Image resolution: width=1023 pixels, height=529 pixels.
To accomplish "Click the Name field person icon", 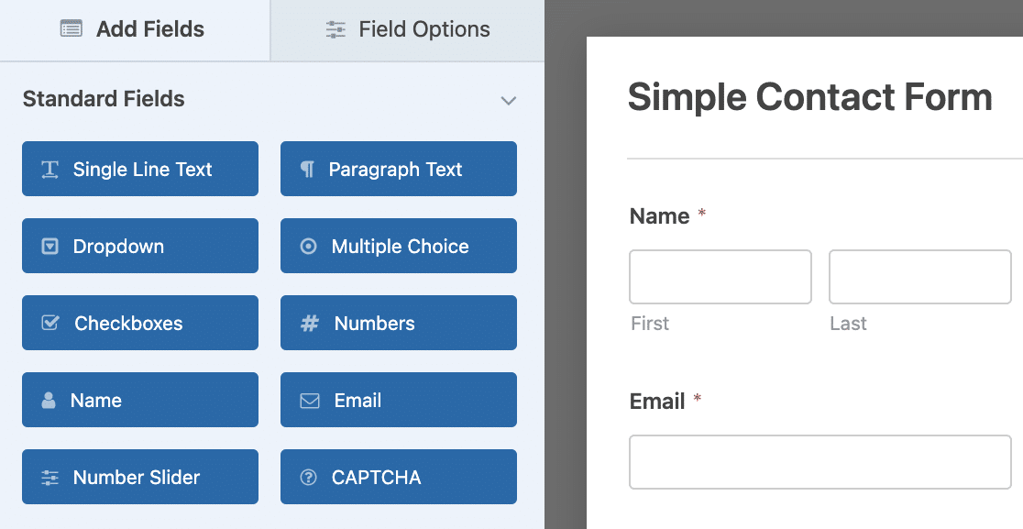I will (49, 401).
